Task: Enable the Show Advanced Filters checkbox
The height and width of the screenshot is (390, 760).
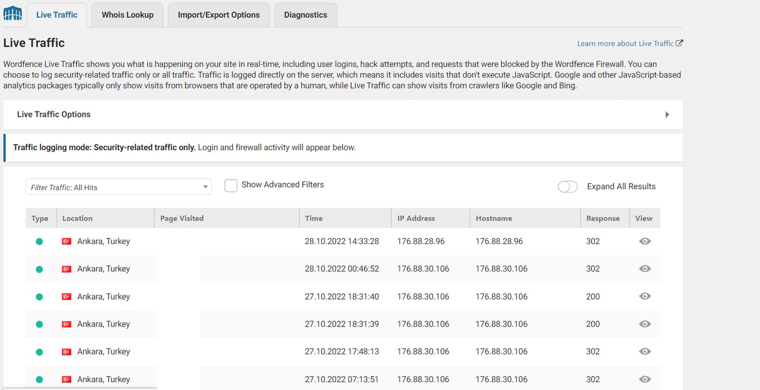Action: click(231, 185)
